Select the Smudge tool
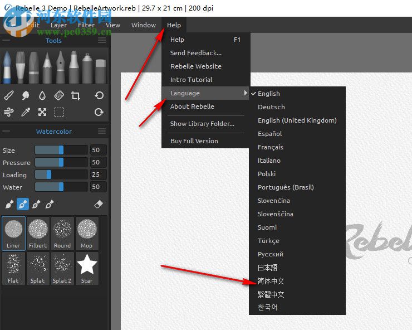The height and width of the screenshot is (330, 412). tap(26, 95)
